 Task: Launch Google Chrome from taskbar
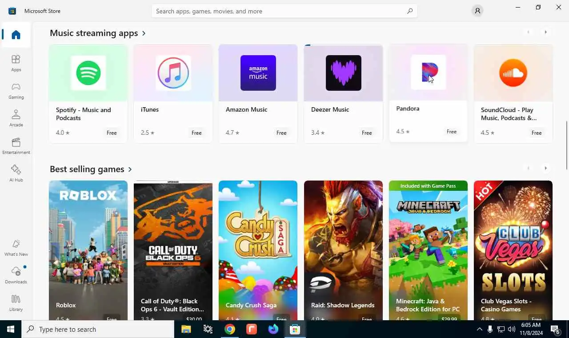click(230, 329)
